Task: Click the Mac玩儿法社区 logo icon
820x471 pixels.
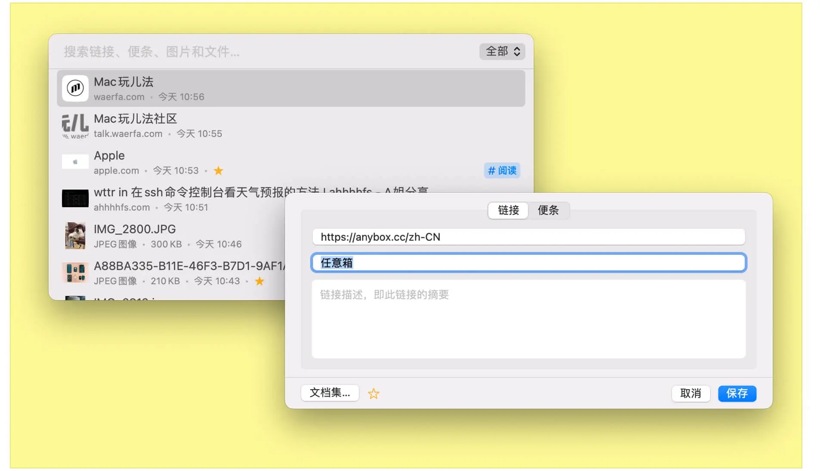Action: 75,125
